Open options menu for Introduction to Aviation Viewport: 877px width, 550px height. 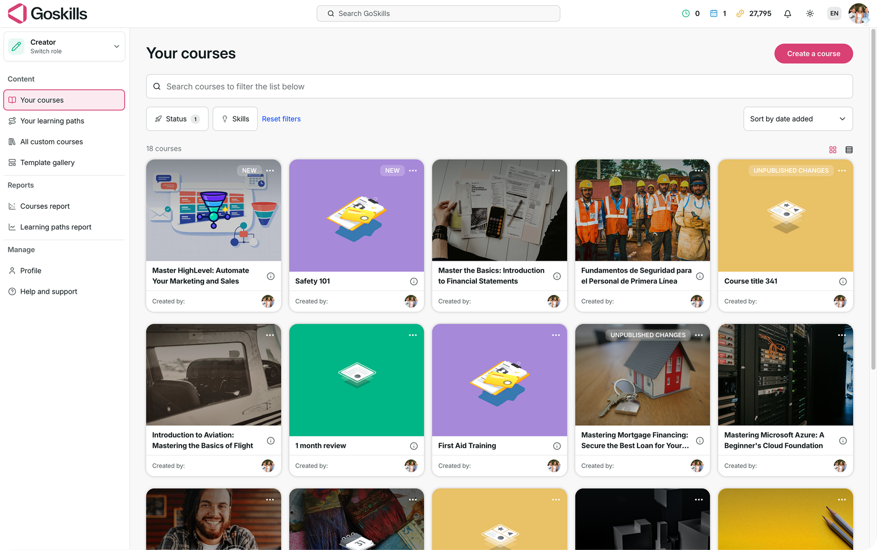pyautogui.click(x=270, y=335)
